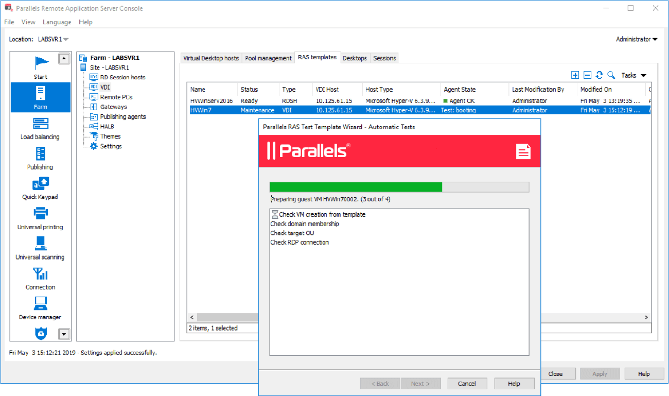Click 'Check target OU' item
The image size is (669, 396).
coord(292,233)
